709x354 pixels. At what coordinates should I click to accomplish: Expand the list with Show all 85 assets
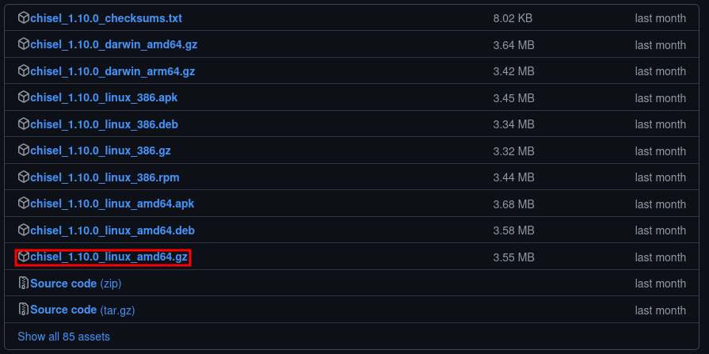(63, 337)
